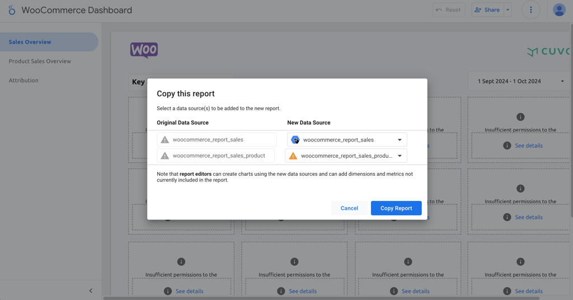Click the Copy Report button
Screen dimensions: 573x300
click(396, 208)
